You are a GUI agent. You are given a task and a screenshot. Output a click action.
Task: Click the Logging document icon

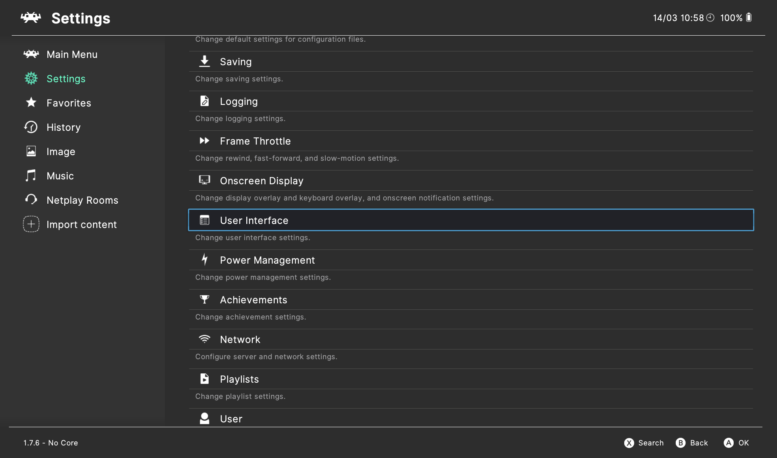tap(205, 101)
